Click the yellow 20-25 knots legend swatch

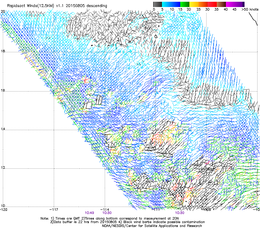click(x=194, y=4)
